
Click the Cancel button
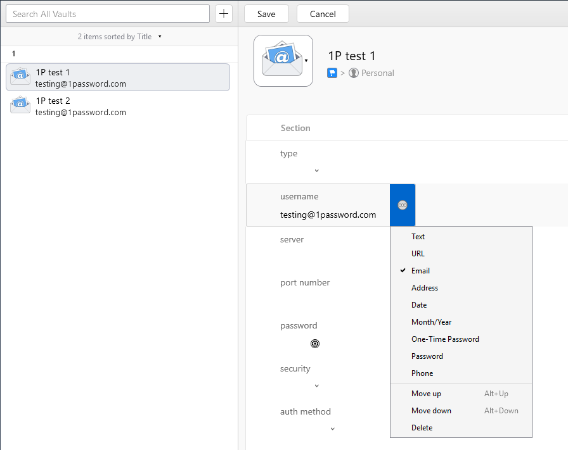[x=323, y=14]
